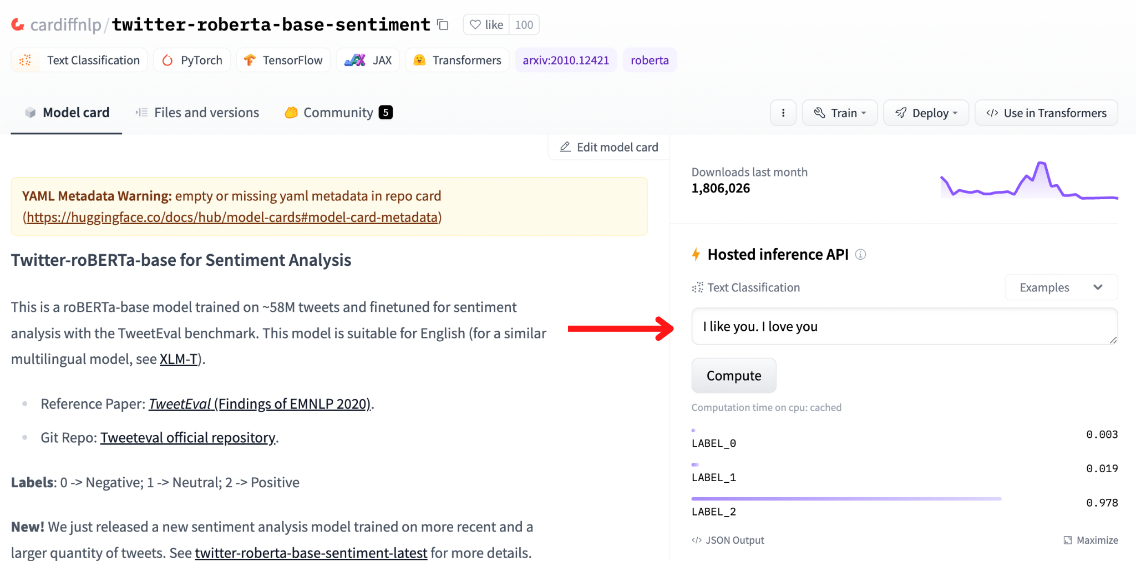This screenshot has height=561, width=1136.
Task: Open the twitter-roberta-base-sentiment-latest link
Action: 311,553
